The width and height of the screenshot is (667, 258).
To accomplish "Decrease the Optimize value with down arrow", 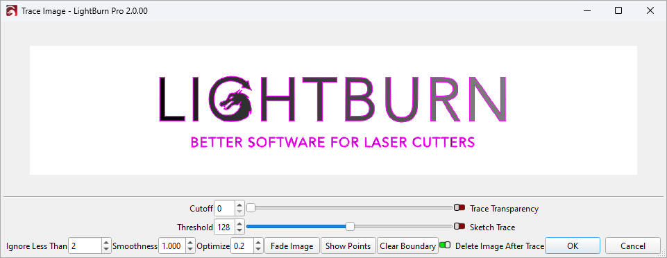I will pyautogui.click(x=258, y=250).
